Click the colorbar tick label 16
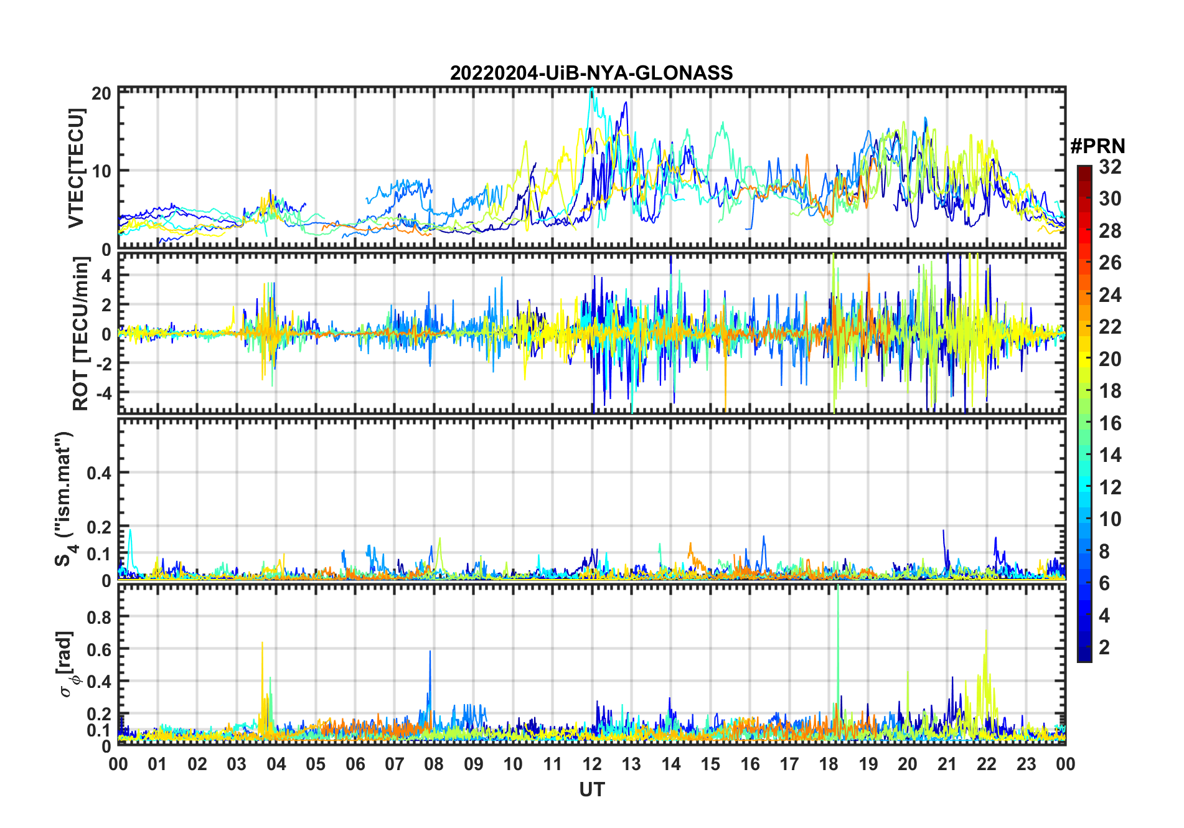 1110,423
